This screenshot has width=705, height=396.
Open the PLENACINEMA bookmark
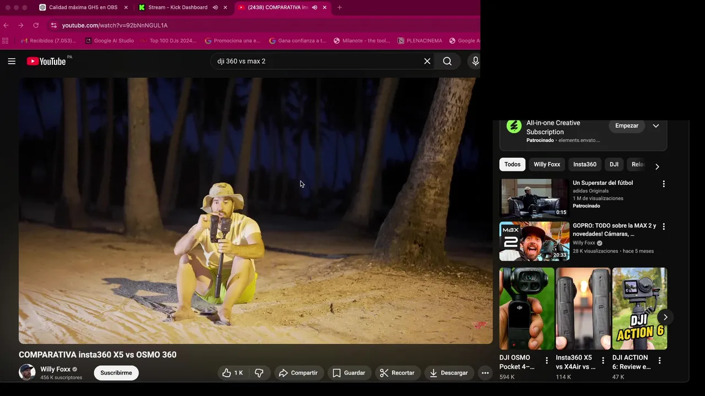pyautogui.click(x=420, y=41)
